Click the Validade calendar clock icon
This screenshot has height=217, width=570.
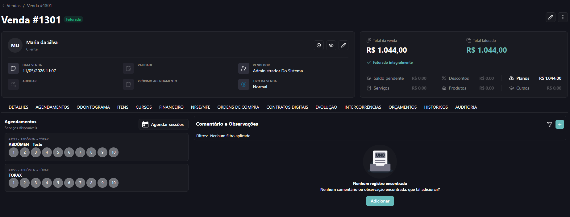click(x=128, y=68)
